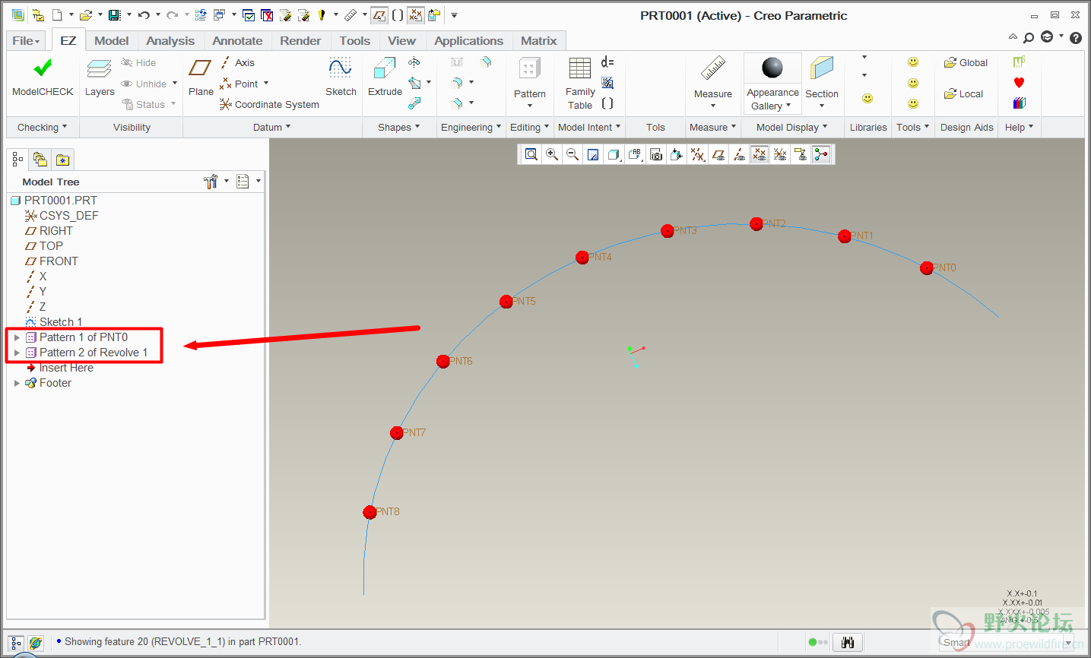Open the Checking group dropdown

tap(43, 127)
